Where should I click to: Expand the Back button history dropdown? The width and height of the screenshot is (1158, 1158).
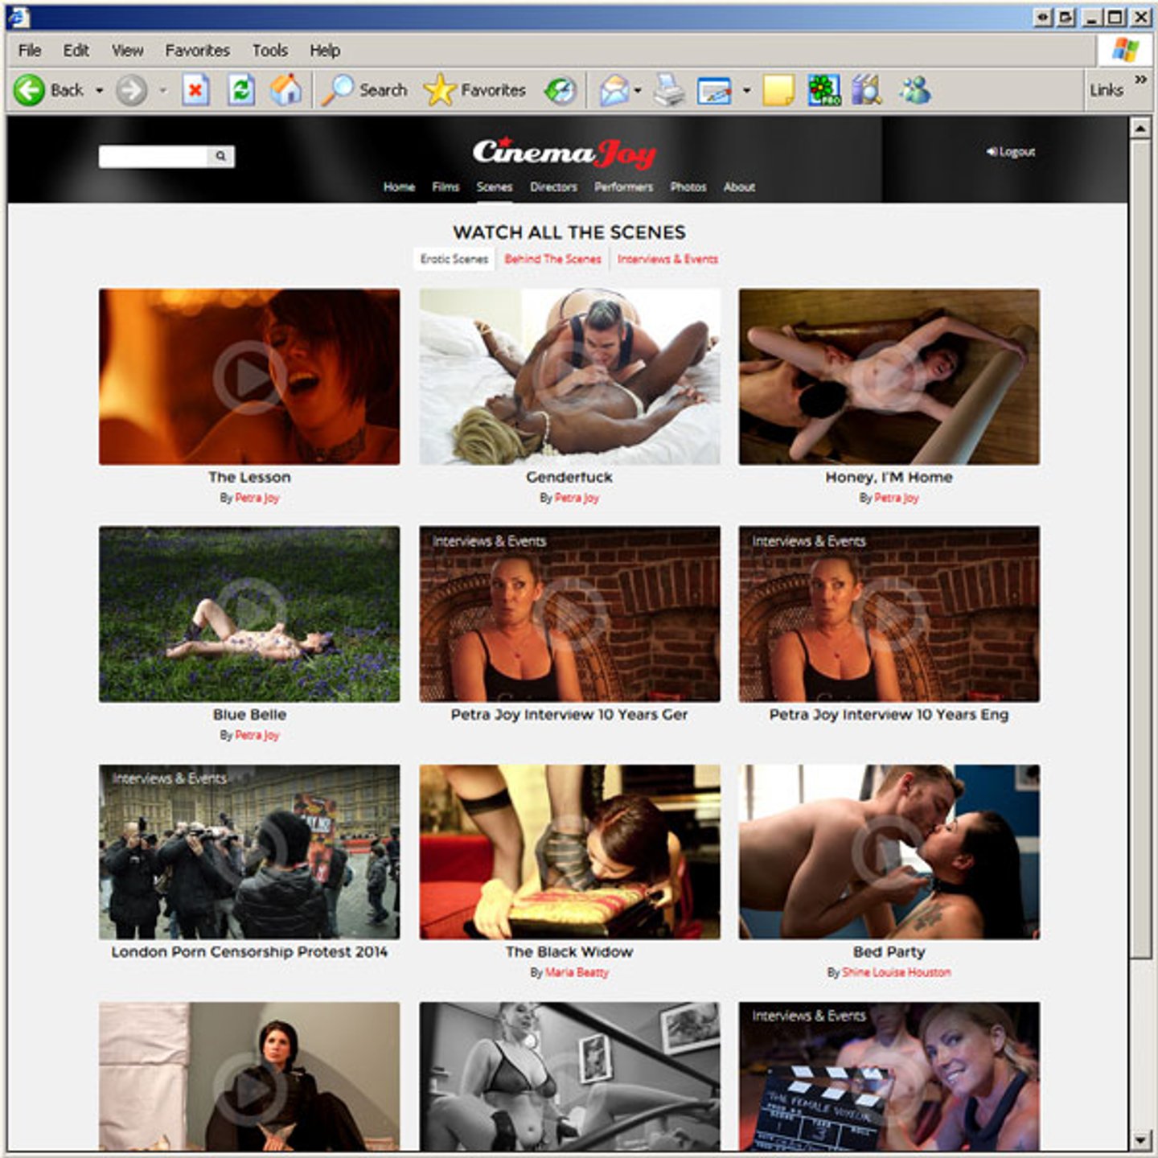(100, 91)
